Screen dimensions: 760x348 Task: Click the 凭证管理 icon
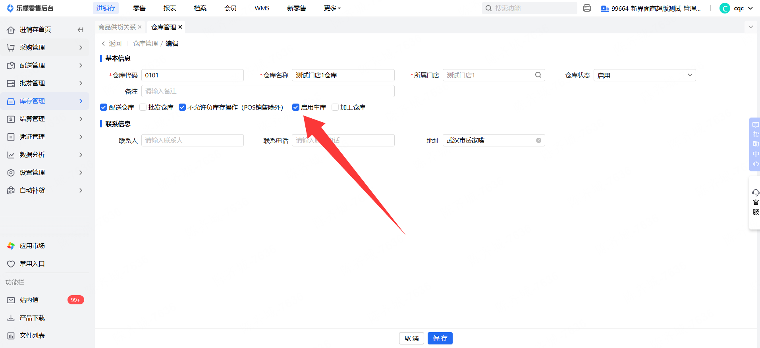(11, 137)
